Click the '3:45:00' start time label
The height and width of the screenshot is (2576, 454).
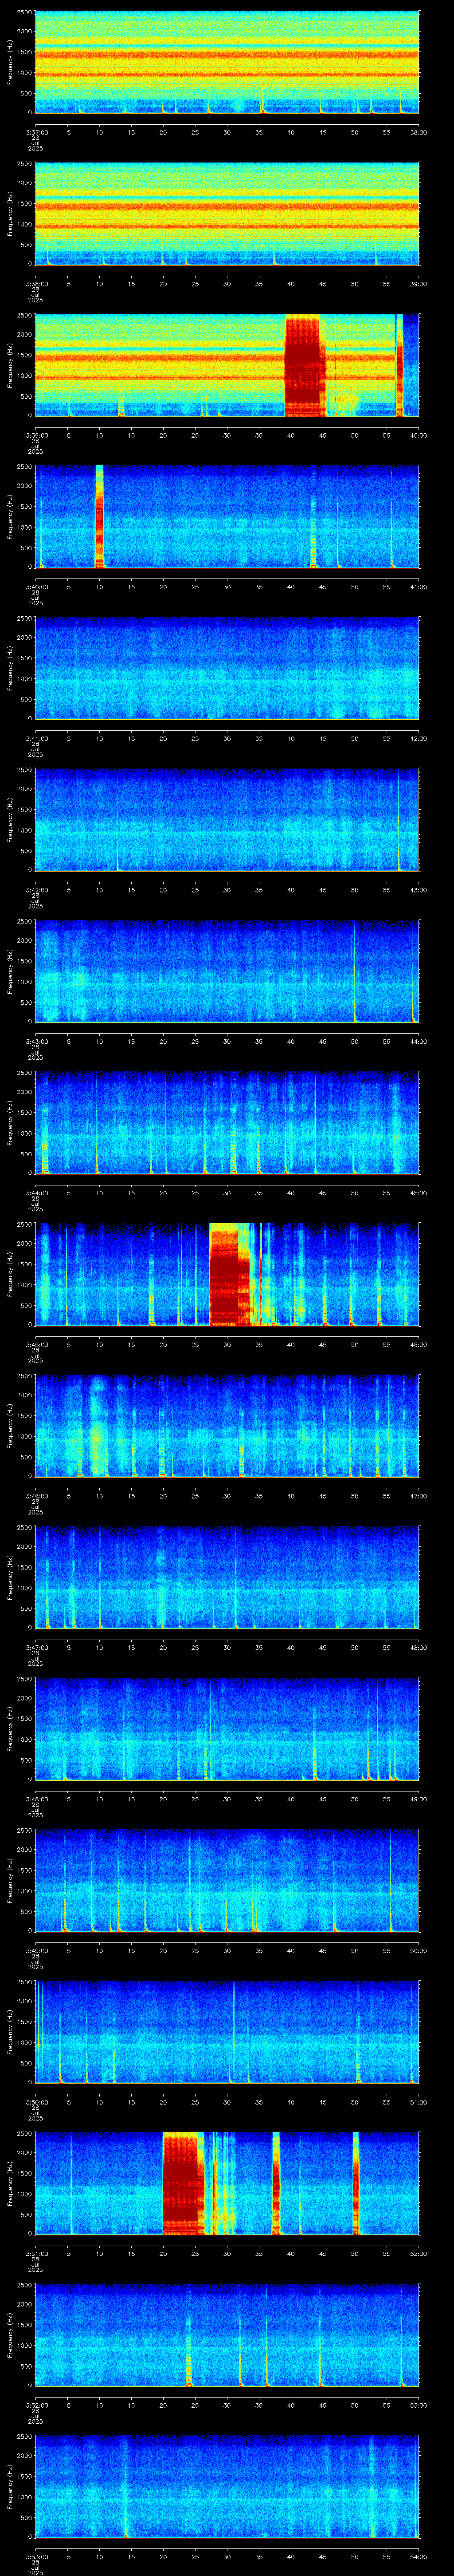pos(36,1344)
